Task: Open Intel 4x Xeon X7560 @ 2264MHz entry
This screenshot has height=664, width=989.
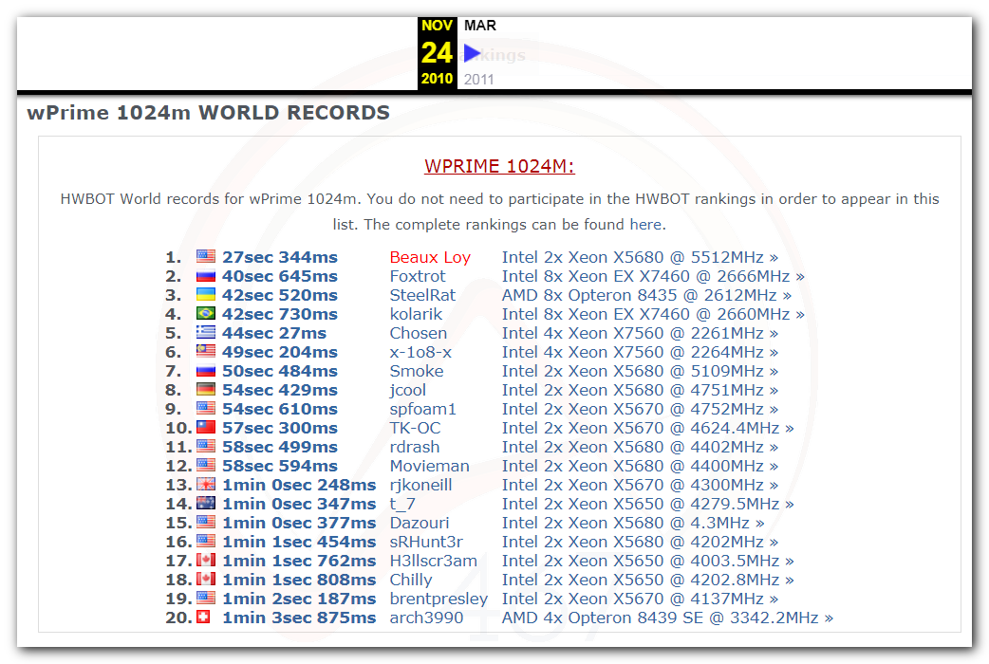Action: [640, 352]
